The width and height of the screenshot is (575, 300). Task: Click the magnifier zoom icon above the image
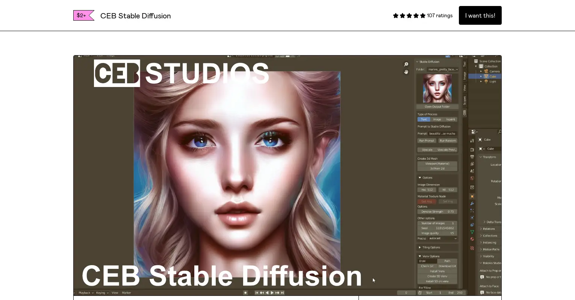tap(406, 64)
